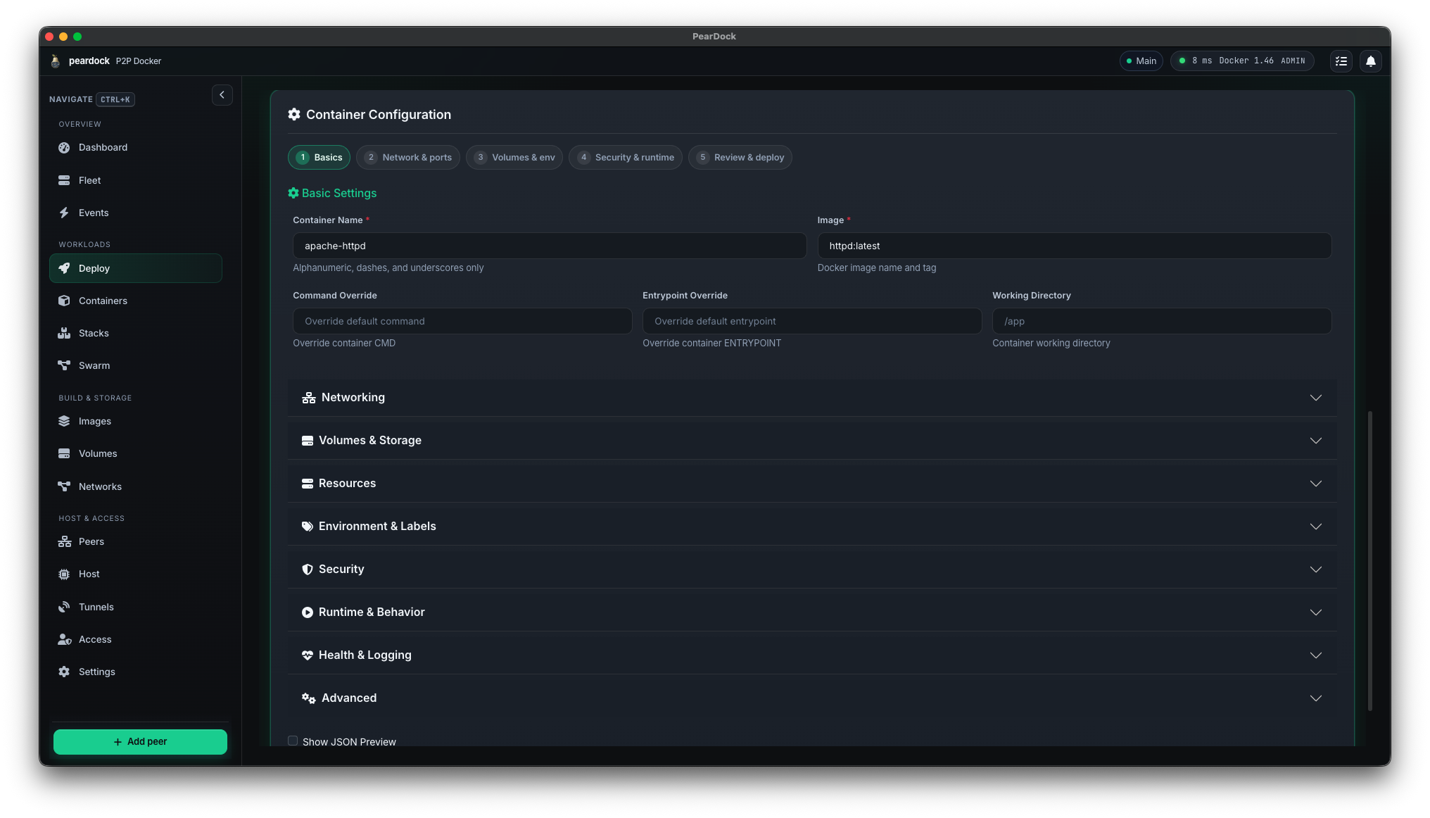Go to Review & deploy step tab
1430x818 pixels.
coord(740,158)
